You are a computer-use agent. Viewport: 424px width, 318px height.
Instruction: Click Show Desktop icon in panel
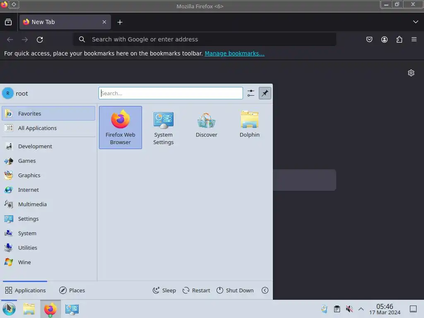[x=413, y=309]
